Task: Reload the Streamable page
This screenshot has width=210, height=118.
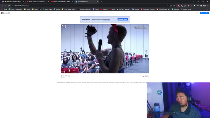Action: tap(9, 6)
